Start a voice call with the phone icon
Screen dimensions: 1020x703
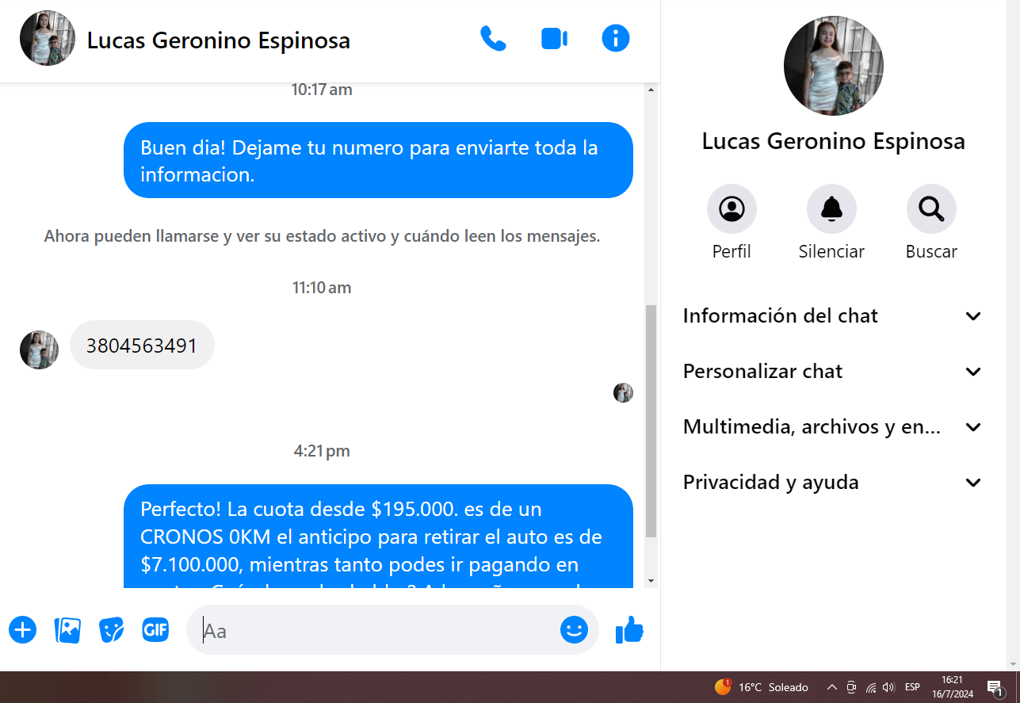point(493,39)
